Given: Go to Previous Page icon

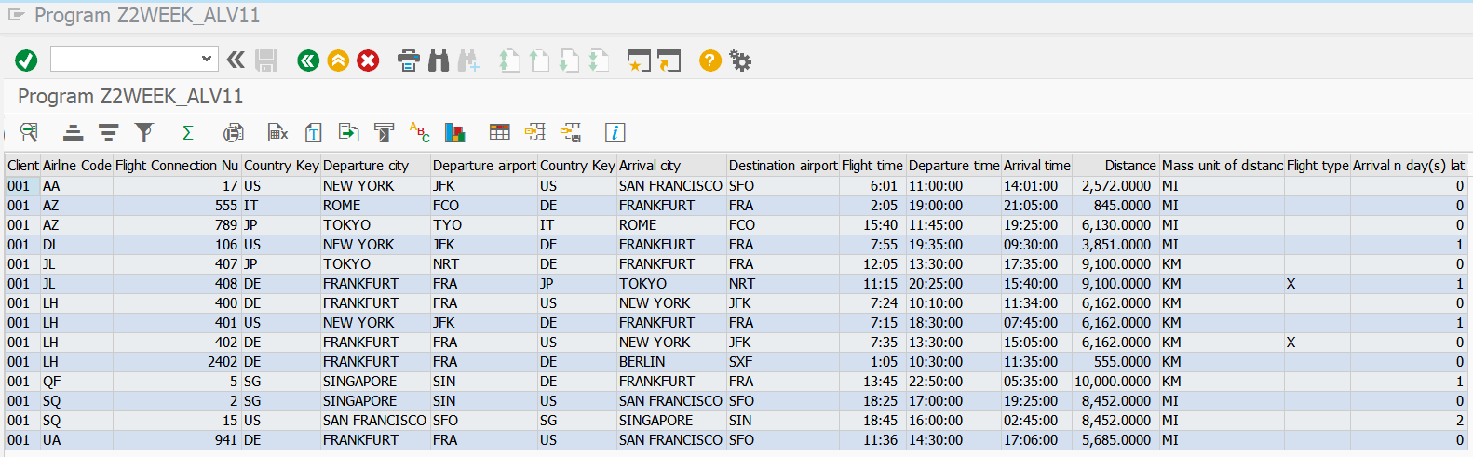Looking at the screenshot, I should [539, 60].
